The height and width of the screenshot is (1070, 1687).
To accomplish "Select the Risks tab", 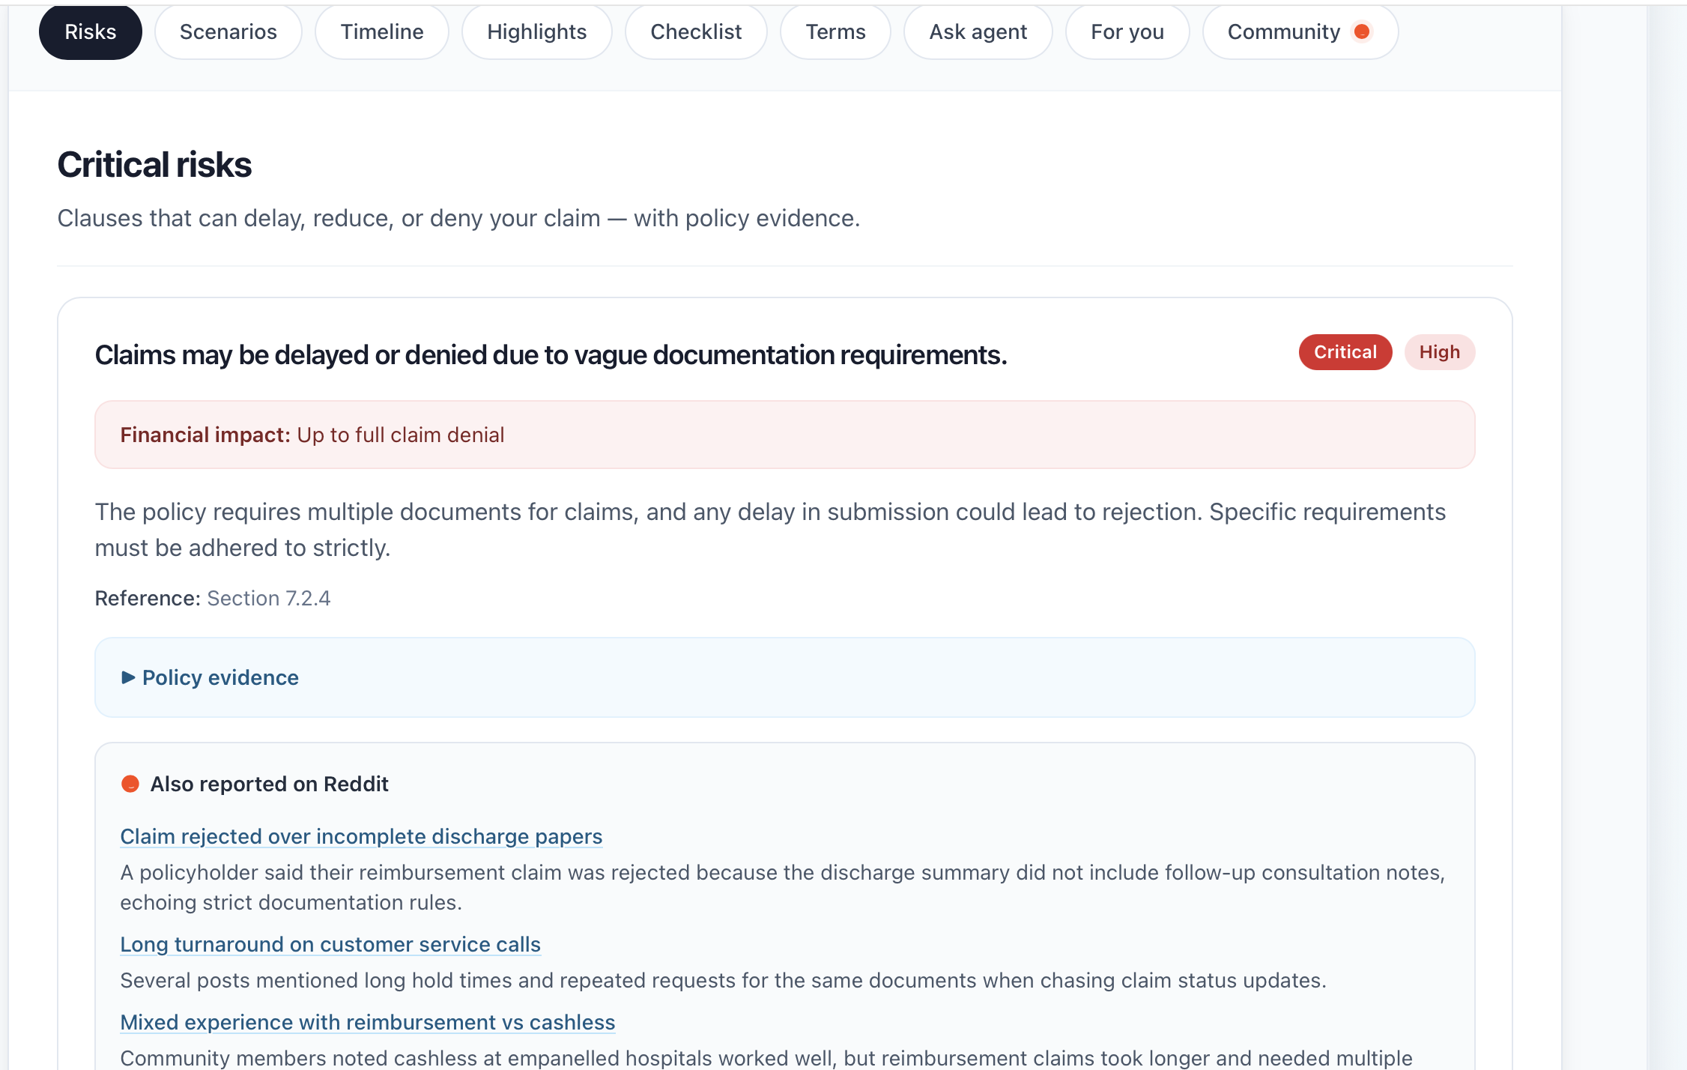I will click(90, 31).
